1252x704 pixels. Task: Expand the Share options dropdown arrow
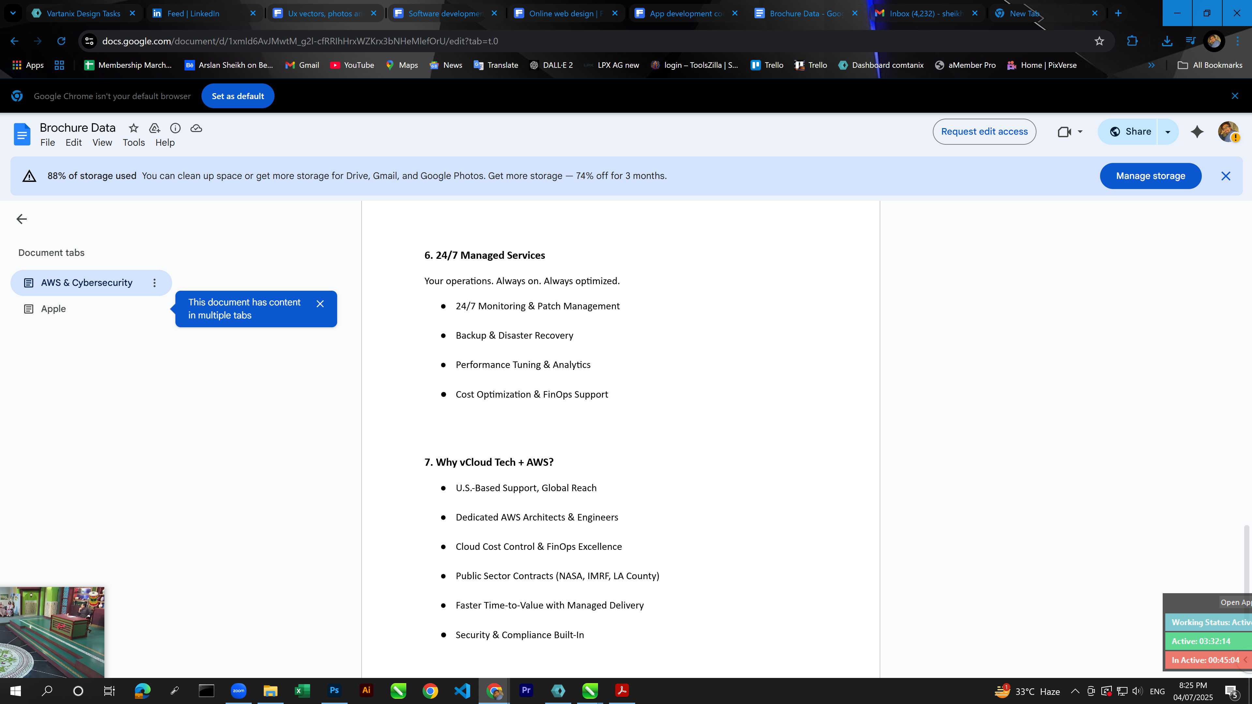(x=1168, y=132)
